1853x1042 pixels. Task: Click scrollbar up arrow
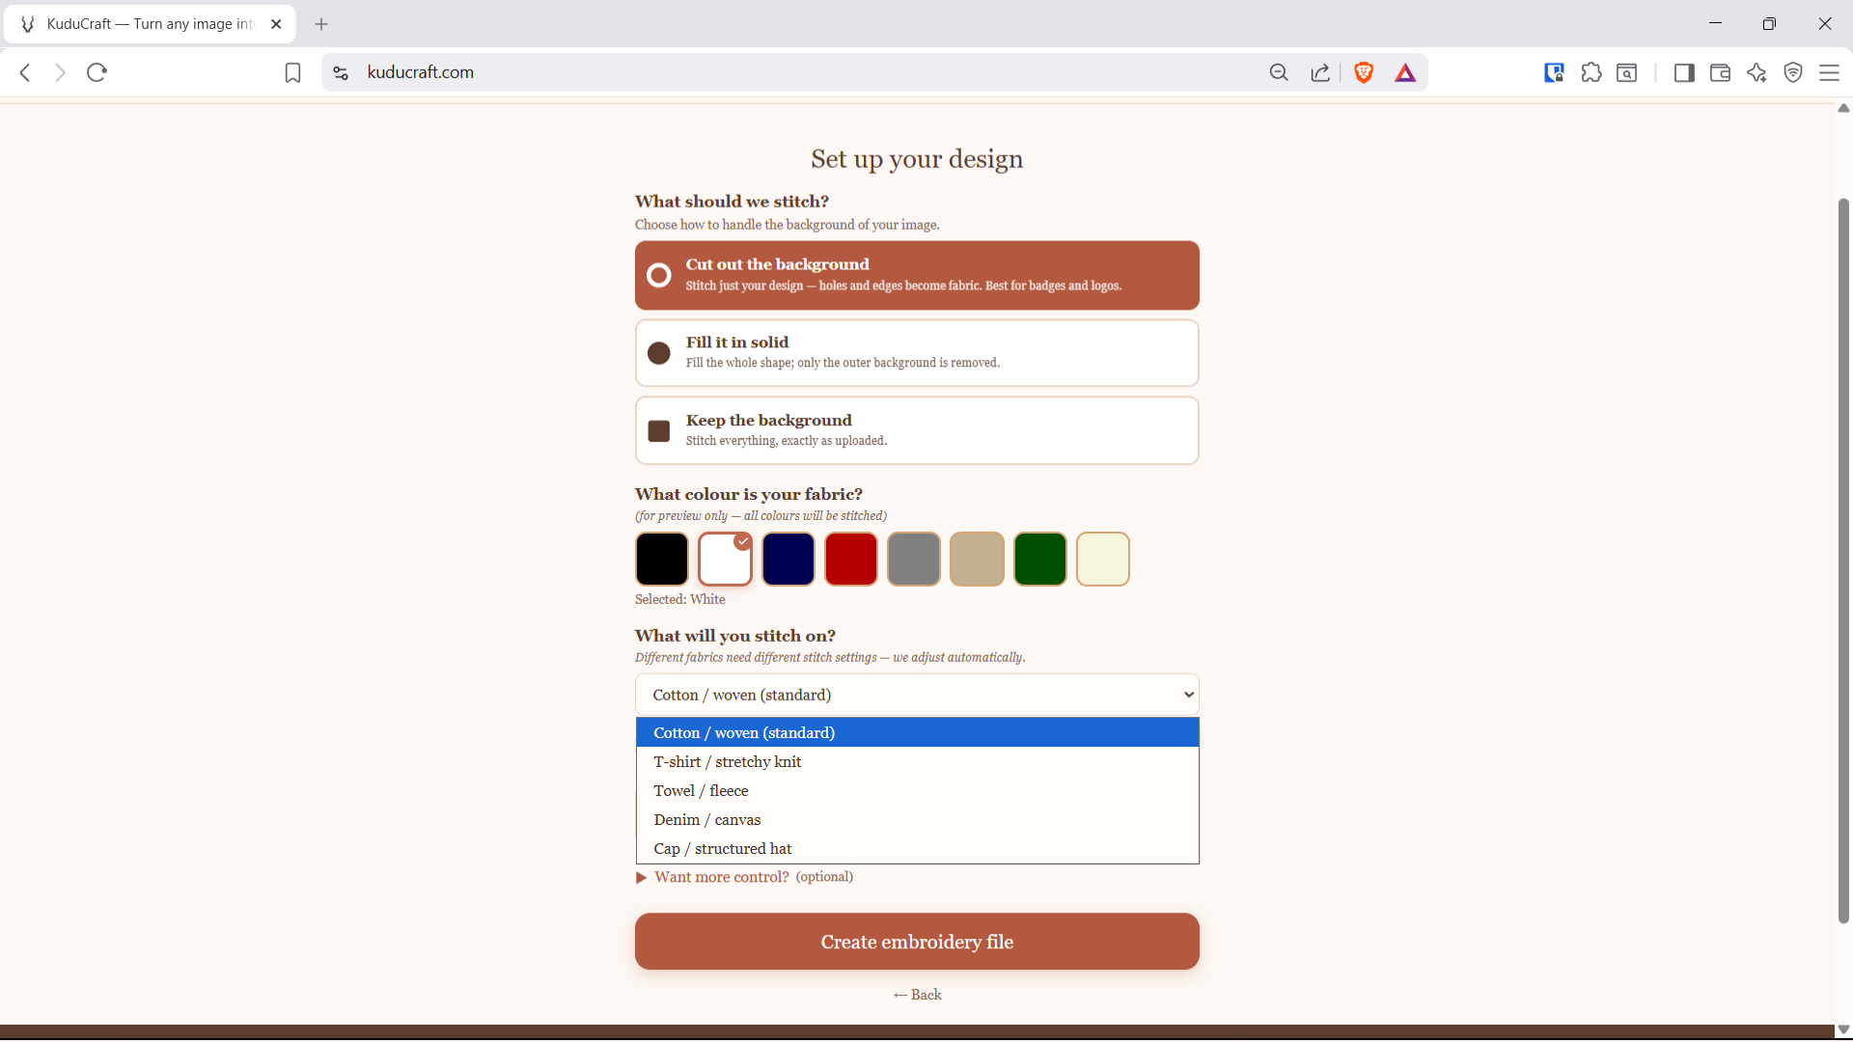(1843, 108)
